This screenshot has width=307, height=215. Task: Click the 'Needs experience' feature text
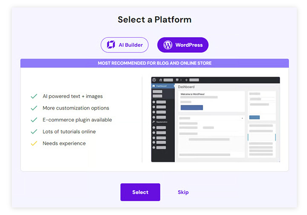click(x=64, y=143)
